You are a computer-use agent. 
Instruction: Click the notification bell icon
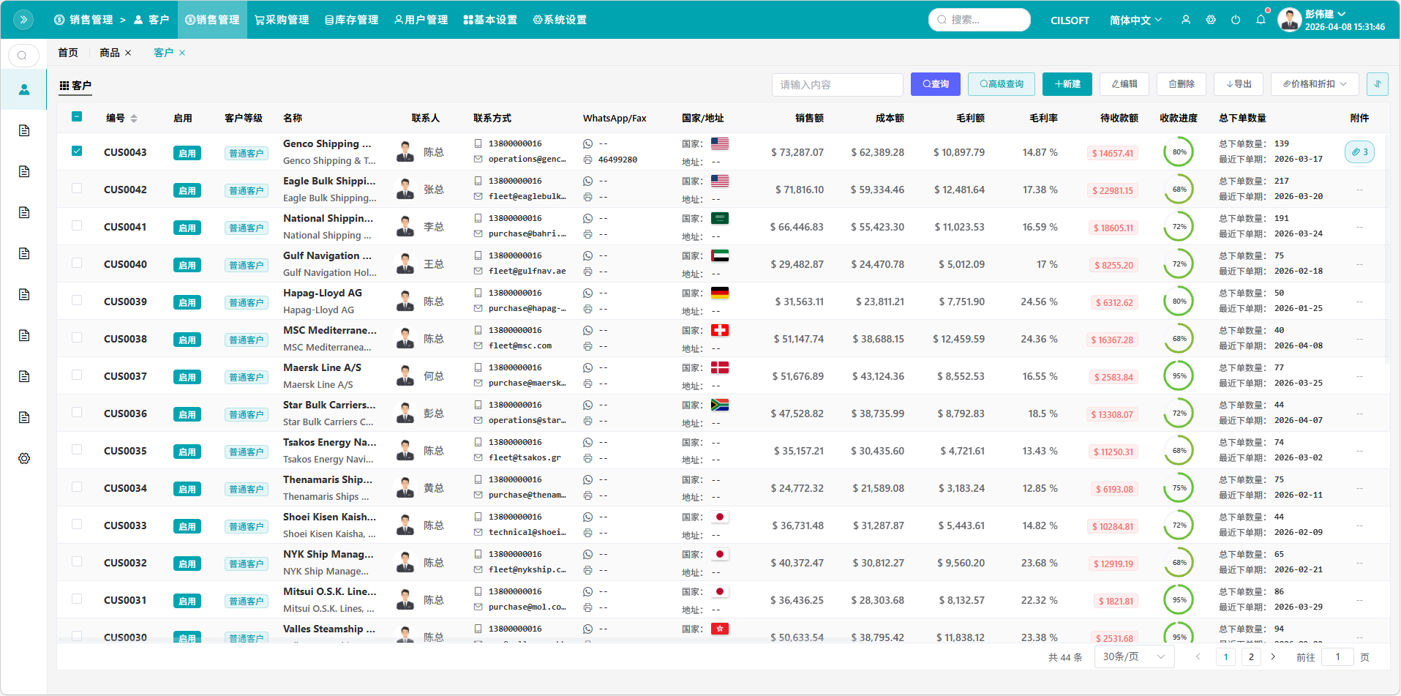click(x=1261, y=20)
